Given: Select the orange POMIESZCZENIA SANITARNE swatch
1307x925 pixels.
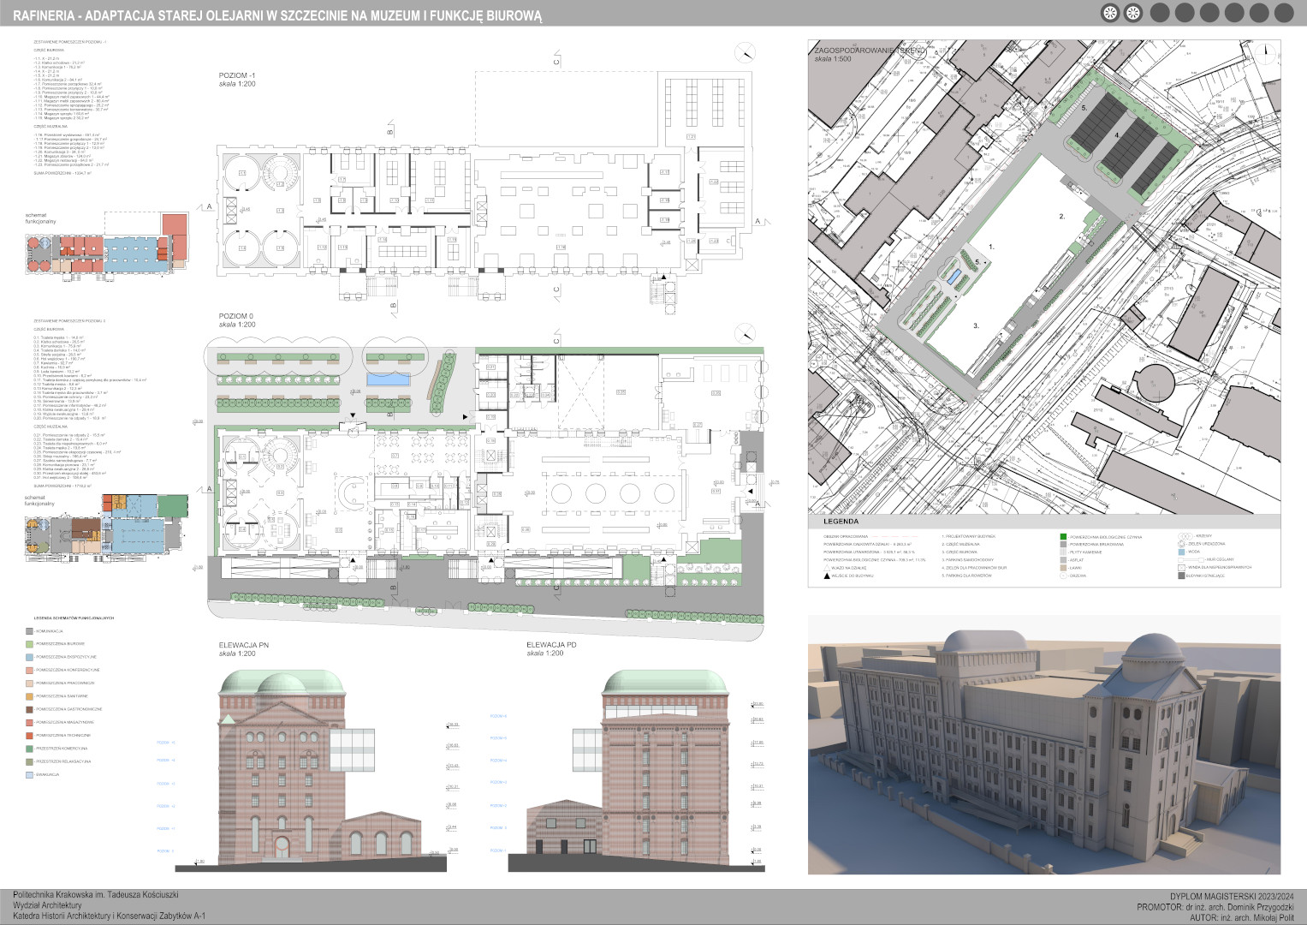Looking at the screenshot, I should (30, 696).
